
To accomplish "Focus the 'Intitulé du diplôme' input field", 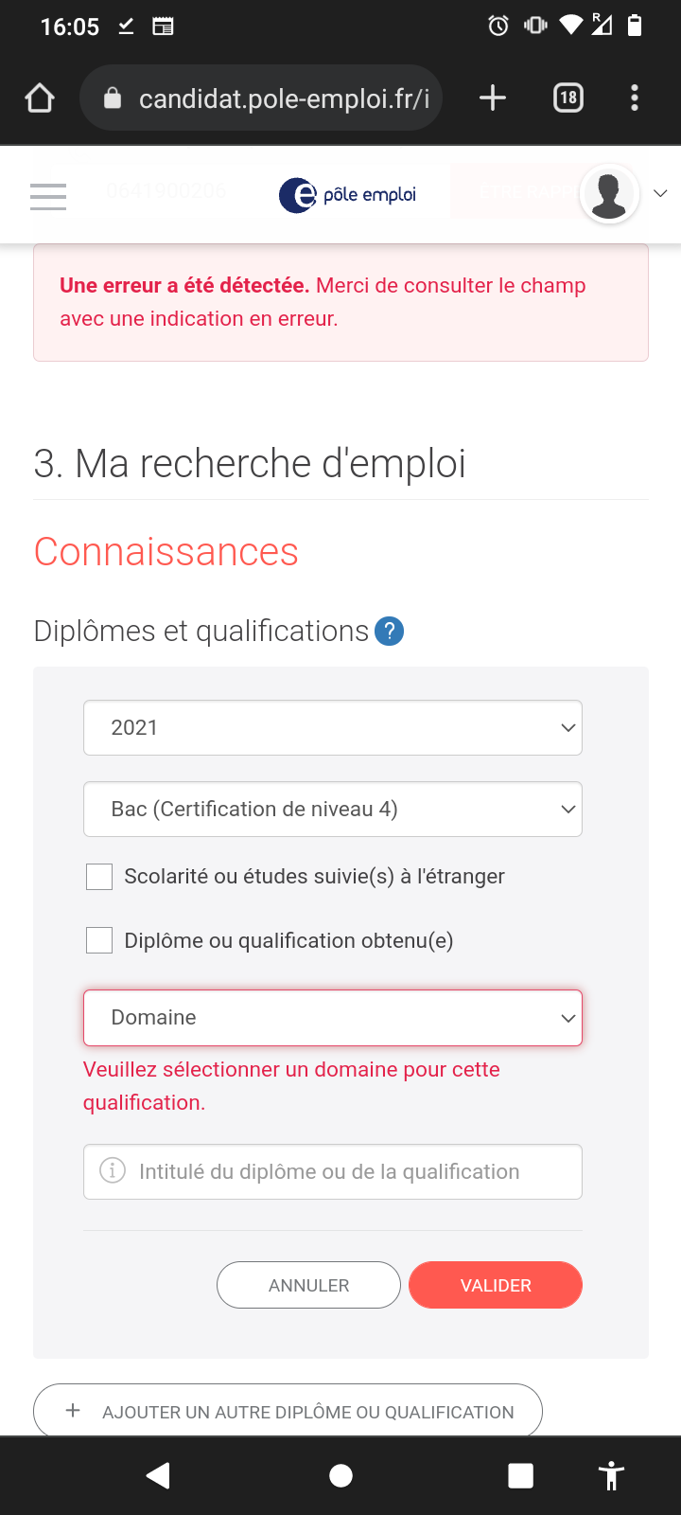I will [350, 1172].
